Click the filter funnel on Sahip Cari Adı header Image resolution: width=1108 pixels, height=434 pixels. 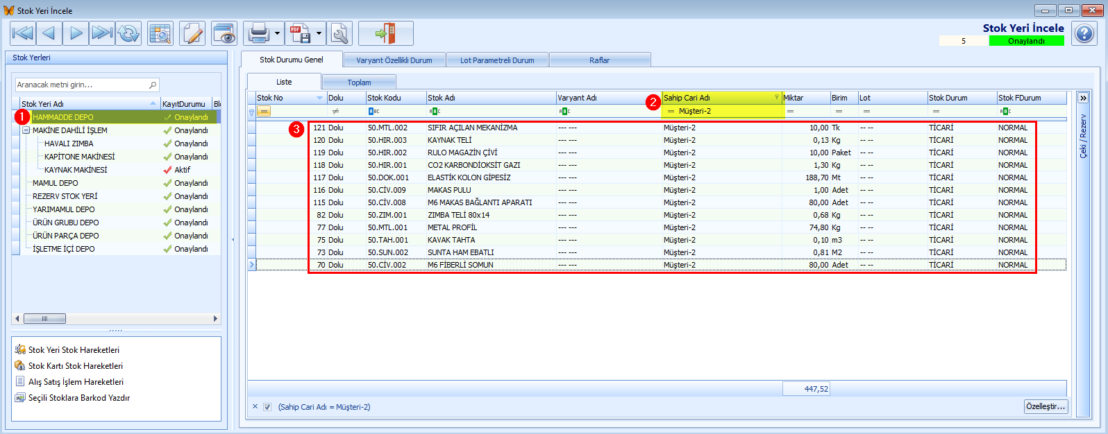click(777, 98)
